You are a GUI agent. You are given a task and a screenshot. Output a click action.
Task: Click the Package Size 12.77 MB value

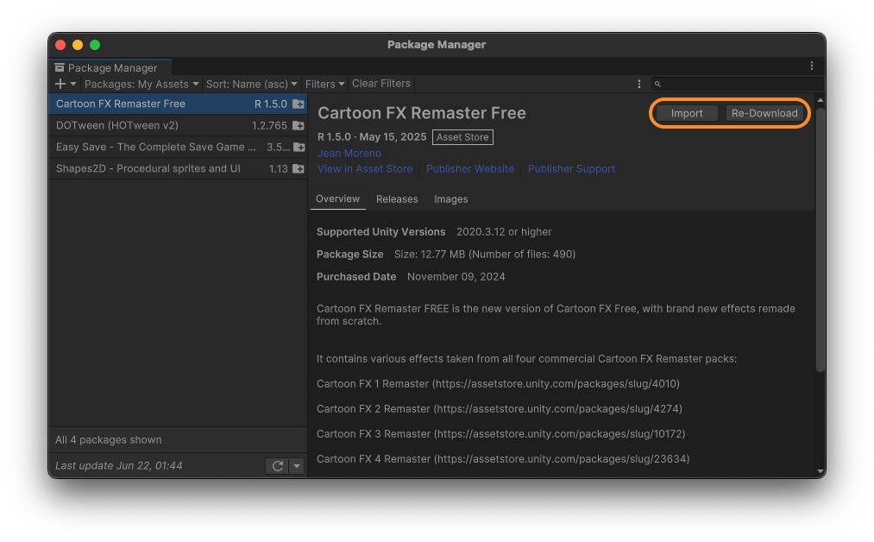[485, 255]
